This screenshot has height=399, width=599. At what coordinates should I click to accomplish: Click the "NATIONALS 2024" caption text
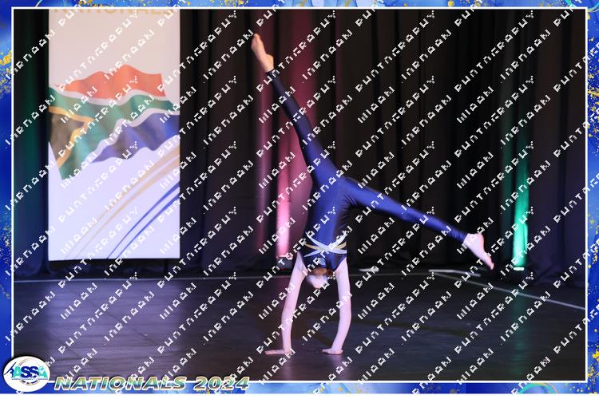pos(152,383)
